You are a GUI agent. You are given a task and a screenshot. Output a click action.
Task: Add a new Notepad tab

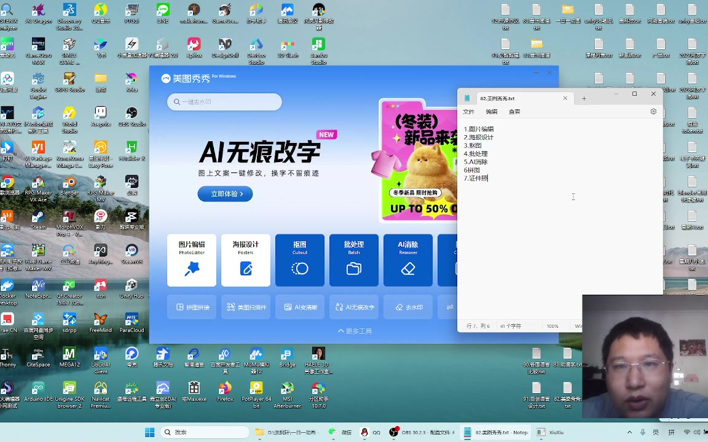(x=584, y=98)
